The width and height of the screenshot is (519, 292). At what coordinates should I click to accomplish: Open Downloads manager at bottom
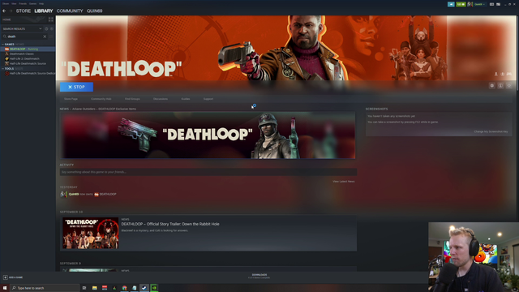pos(259,276)
